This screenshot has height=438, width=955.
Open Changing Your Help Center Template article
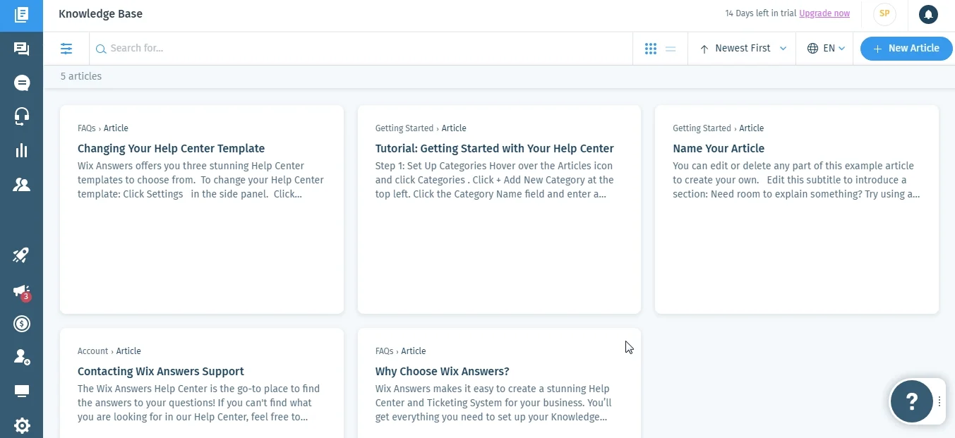point(172,149)
